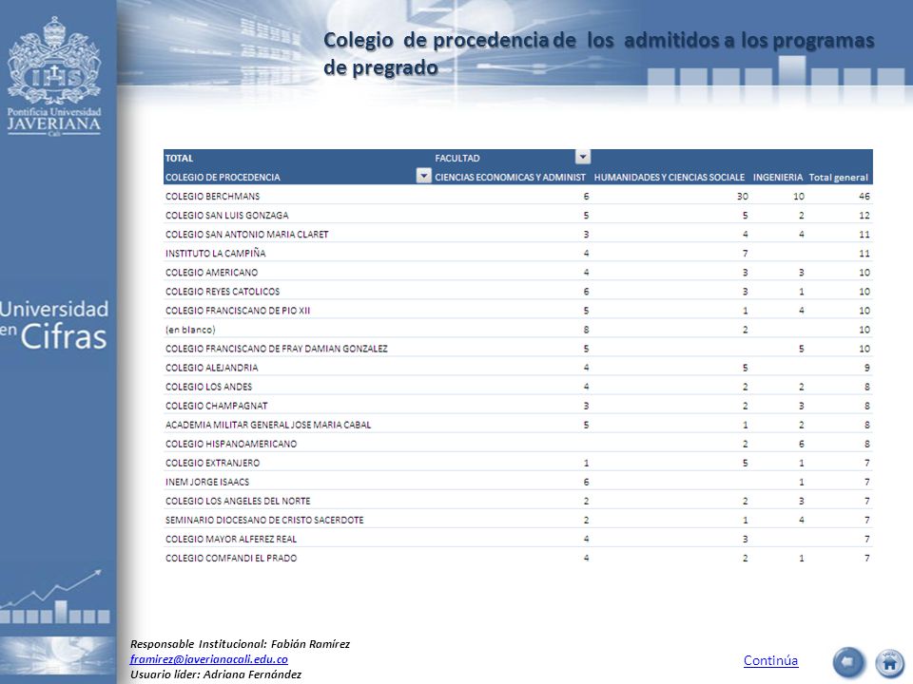Follow the Continúa link
The image size is (913, 684).
coord(771,660)
